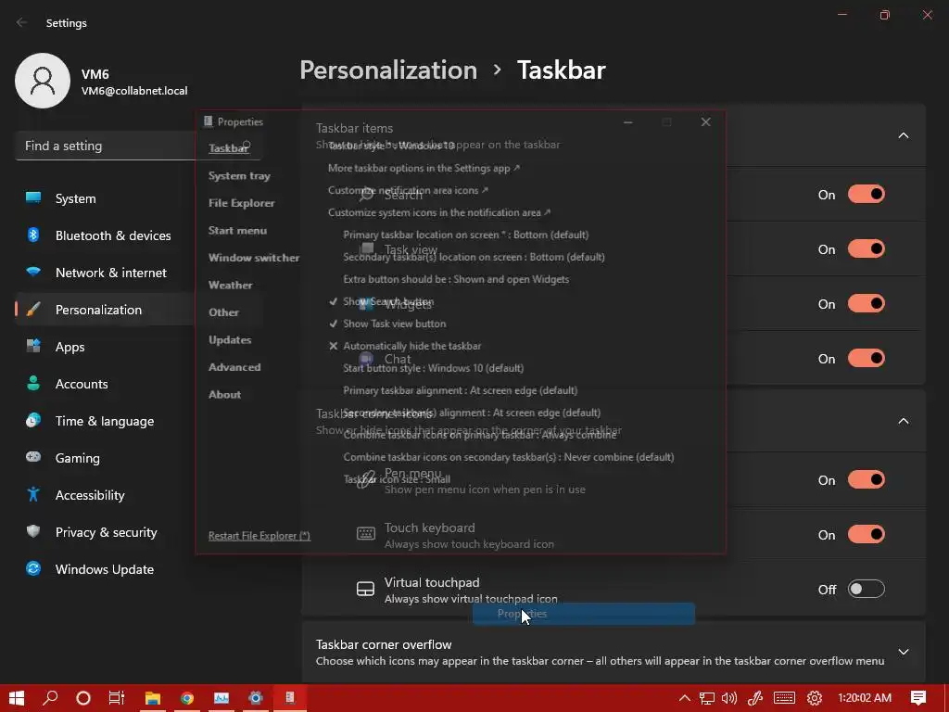Turn off the Touch keyboard toggle
The width and height of the screenshot is (949, 712).
(867, 535)
